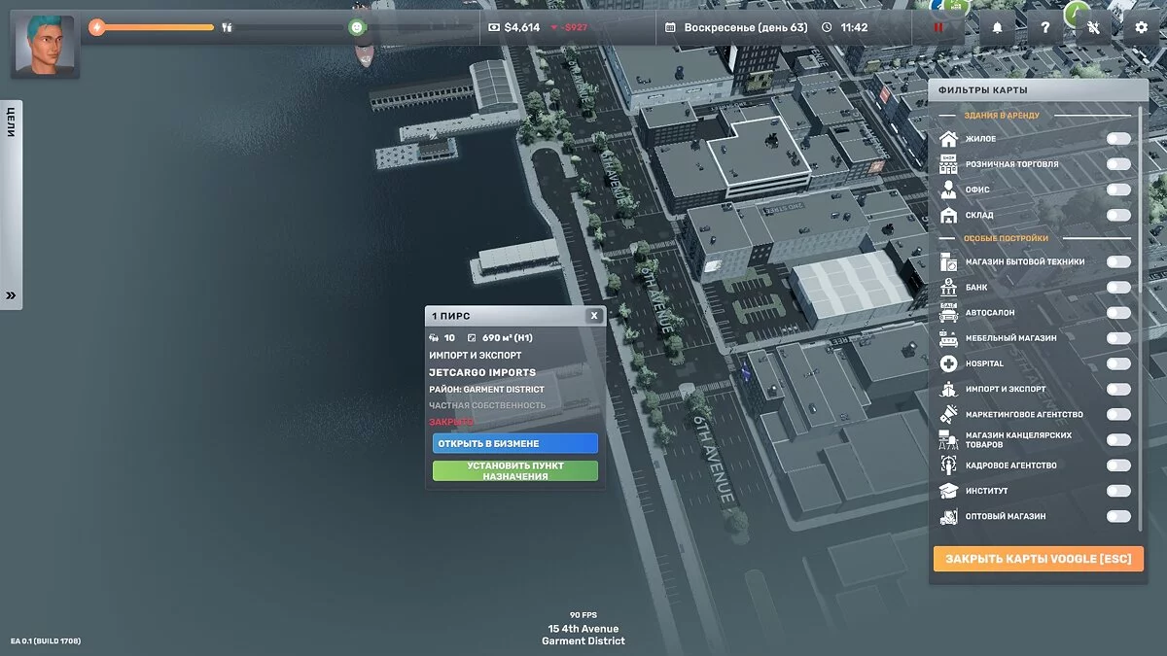Screen dimensions: 1167x656
Task: Open the character avatar portrait
Action: click(x=45, y=44)
